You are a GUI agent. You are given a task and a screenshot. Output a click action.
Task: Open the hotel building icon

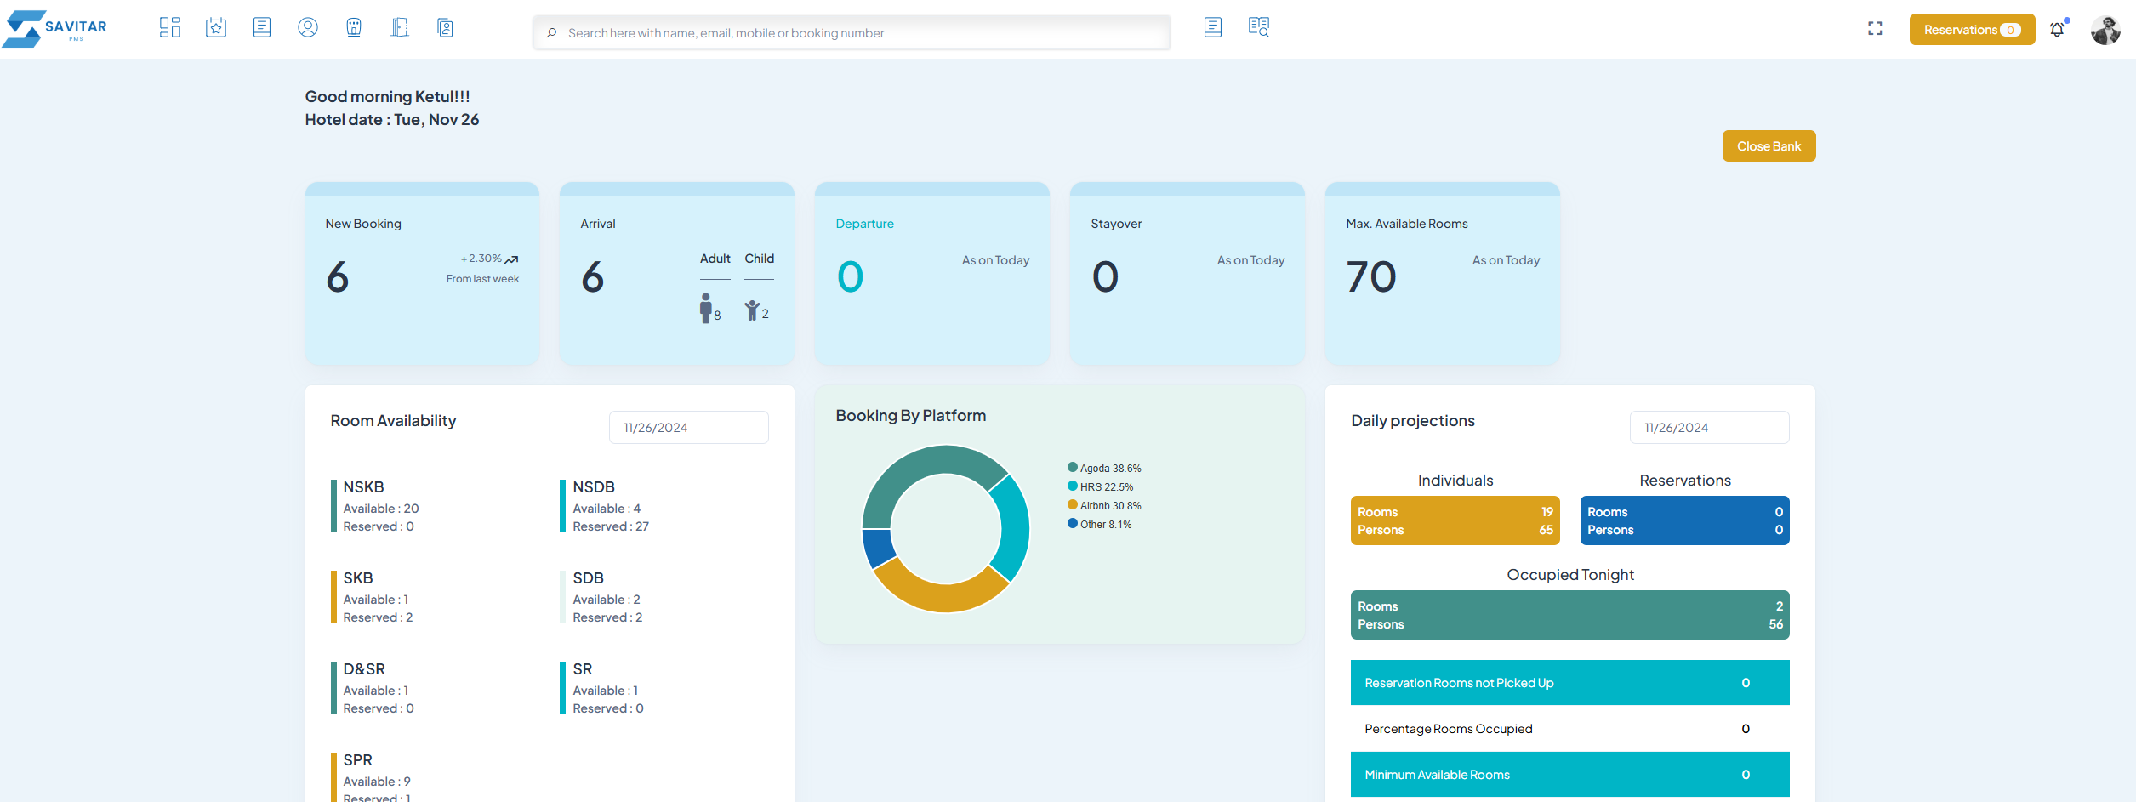tap(354, 27)
